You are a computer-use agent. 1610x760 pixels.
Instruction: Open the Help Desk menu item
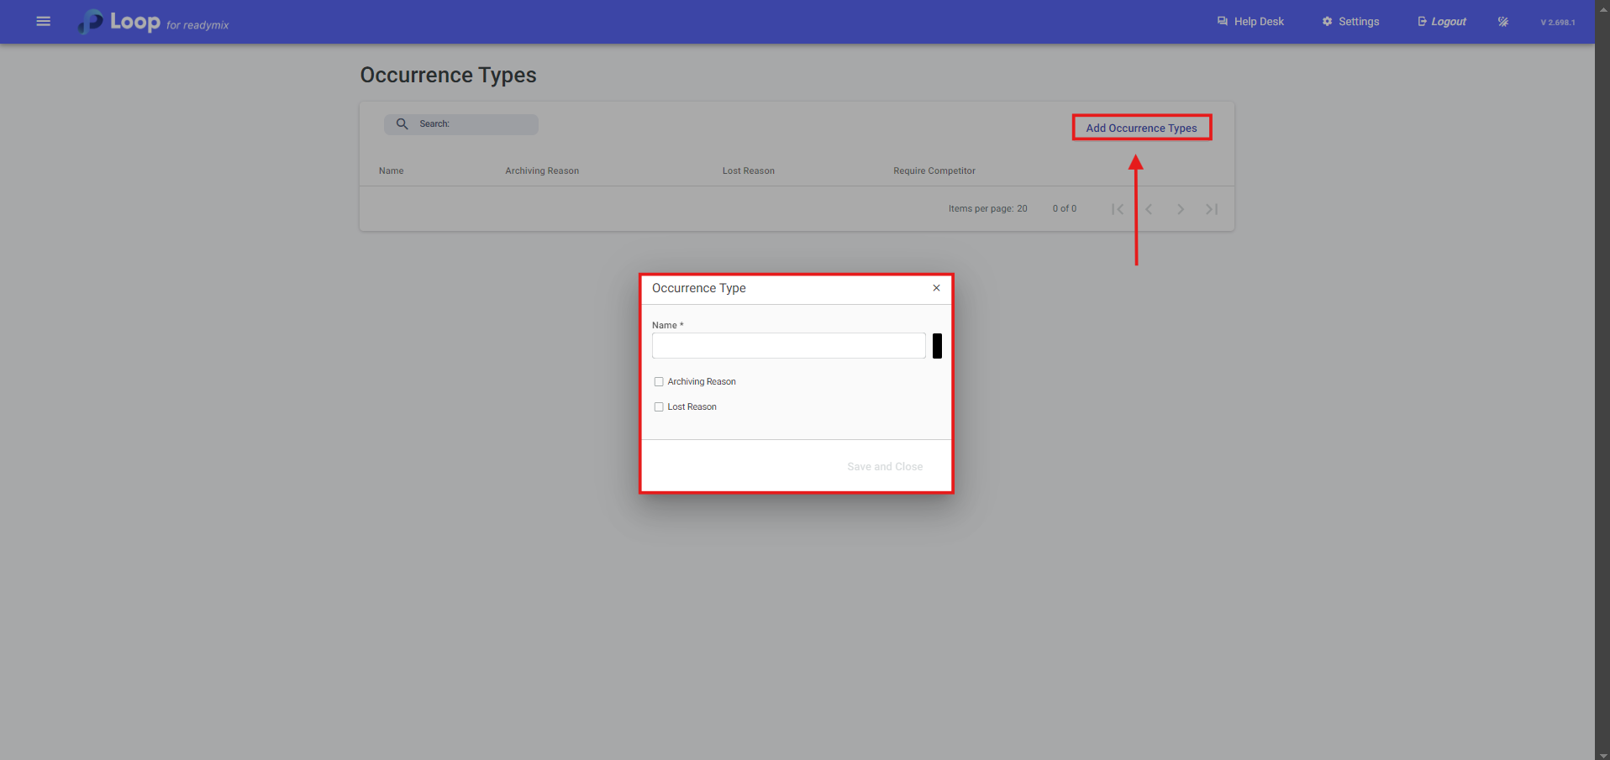pyautogui.click(x=1250, y=22)
